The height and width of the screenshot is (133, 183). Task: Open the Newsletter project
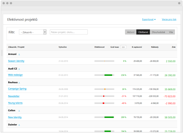pos(14,96)
